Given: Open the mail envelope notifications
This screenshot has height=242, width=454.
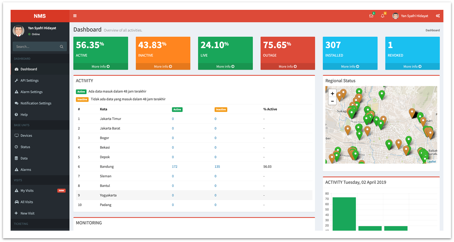Looking at the screenshot, I should tap(371, 16).
